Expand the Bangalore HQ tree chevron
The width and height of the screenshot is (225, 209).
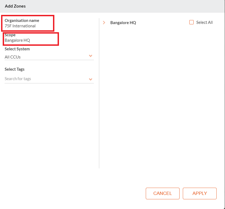tap(104, 23)
